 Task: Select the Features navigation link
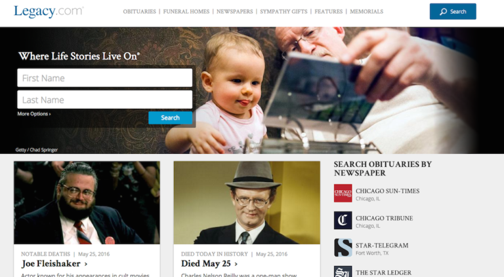(x=329, y=12)
